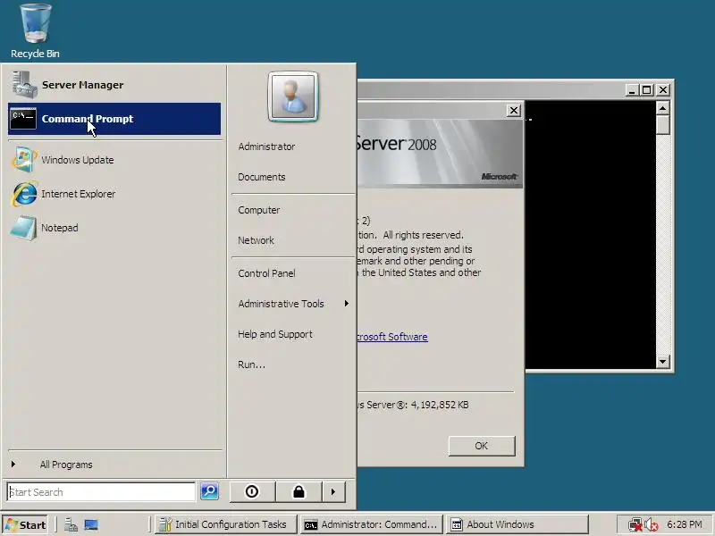The width and height of the screenshot is (715, 536).
Task: Launch Internet Explorer from the Start menu
Action: [x=114, y=194]
